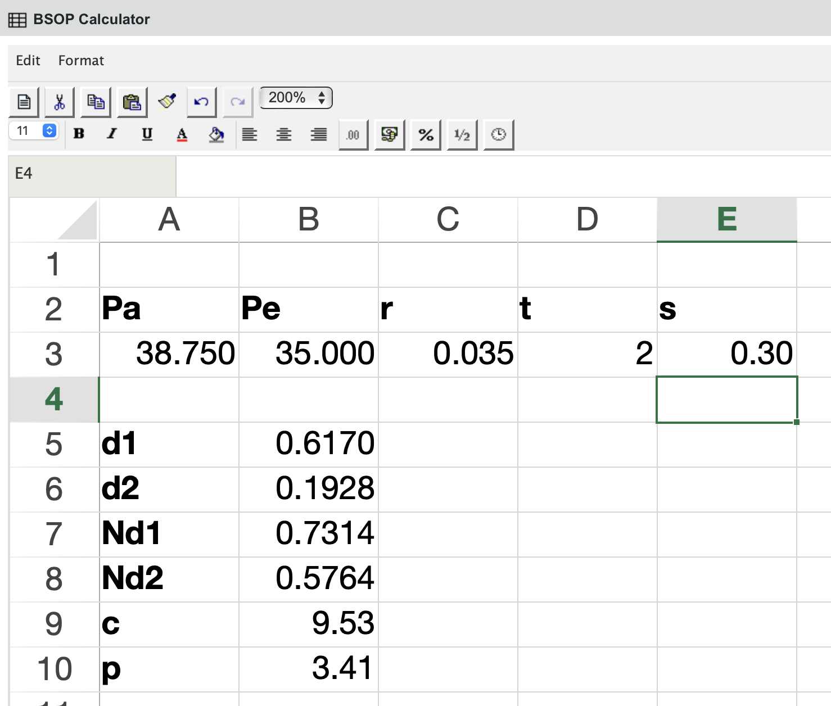Paste using the clipboard icon
The height and width of the screenshot is (706, 831).
pyautogui.click(x=132, y=102)
